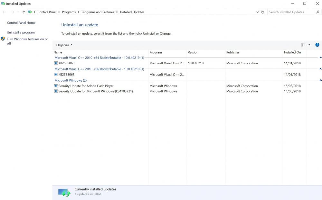Sort by the Publisher column header
This screenshot has height=200, width=322.
coord(254,52)
